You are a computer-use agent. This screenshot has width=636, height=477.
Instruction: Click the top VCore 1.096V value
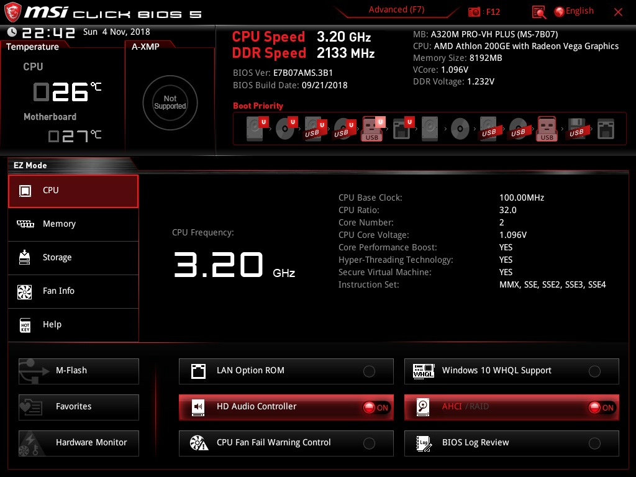tap(454, 70)
